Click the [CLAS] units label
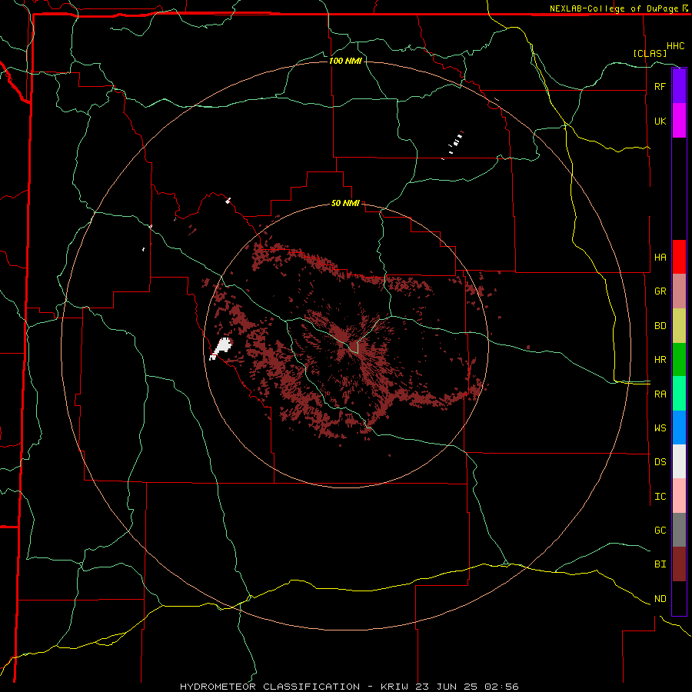 650,53
